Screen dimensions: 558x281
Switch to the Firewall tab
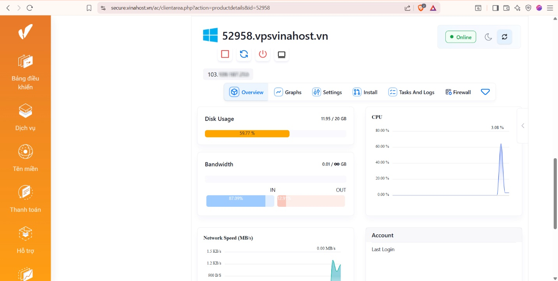pyautogui.click(x=458, y=92)
